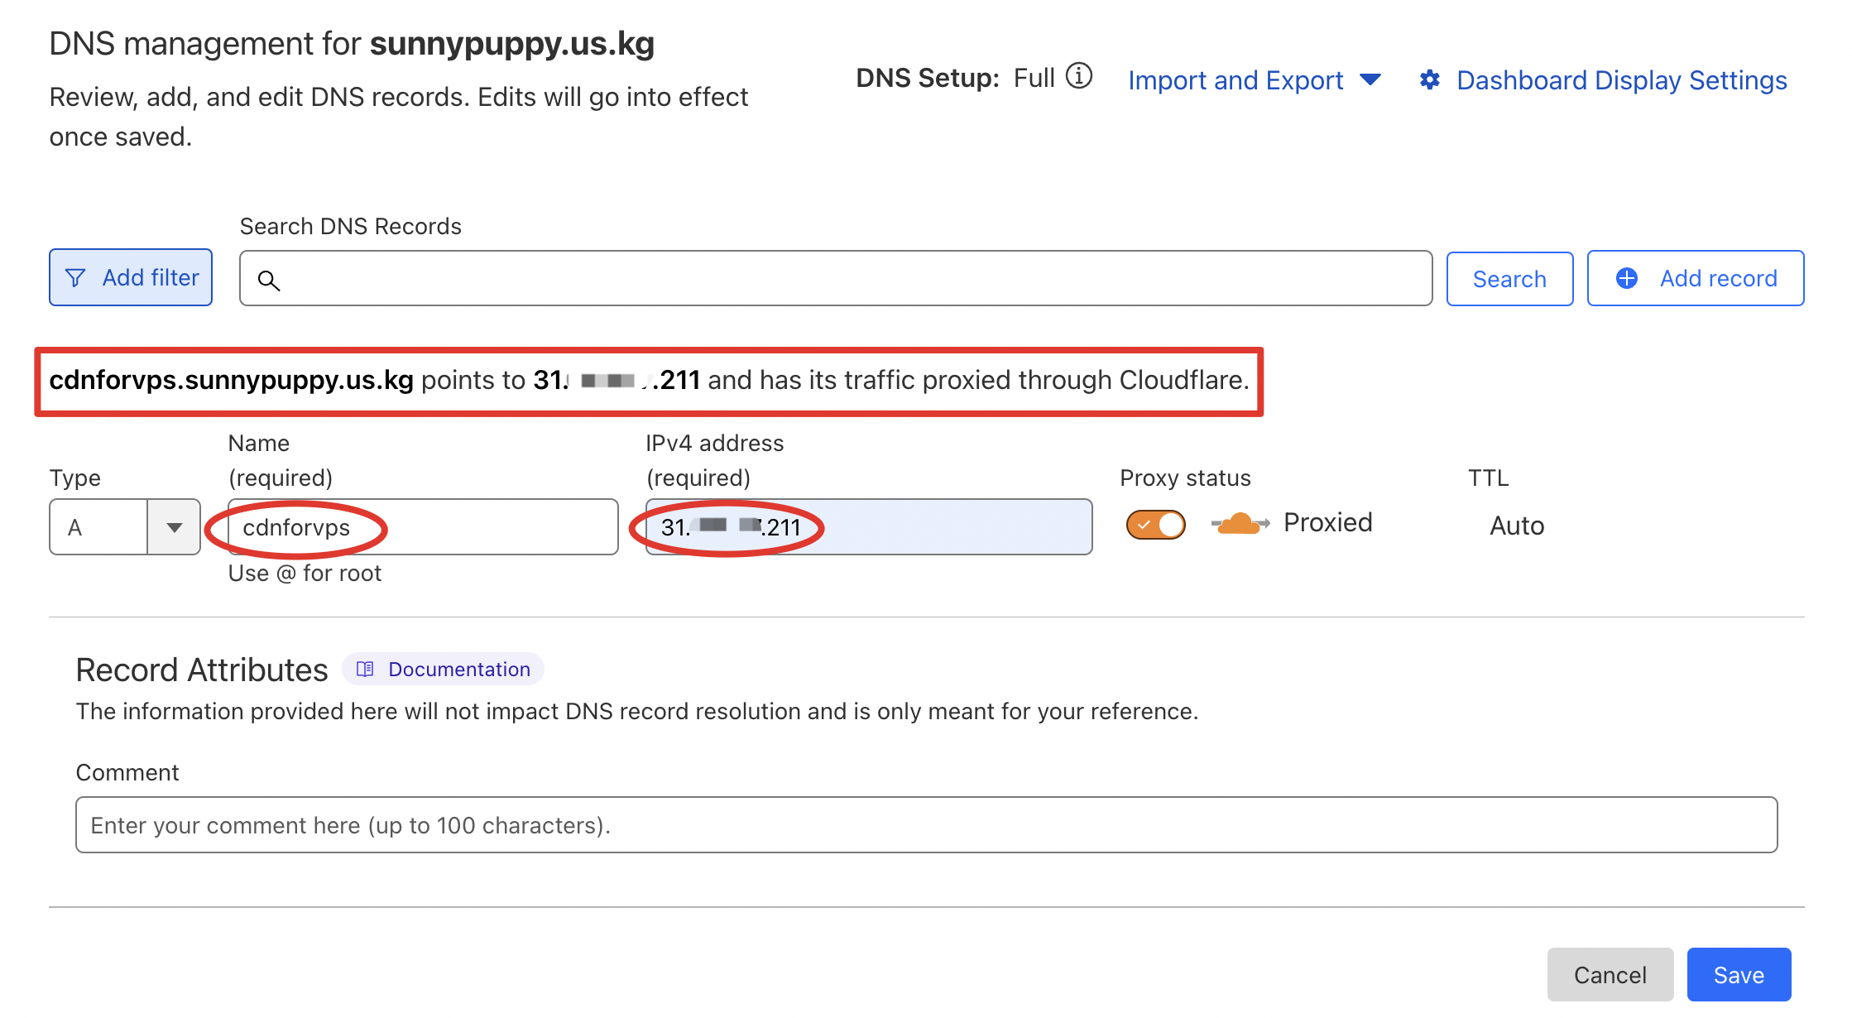Open the Documentation link in Record Attributes

click(x=458, y=669)
